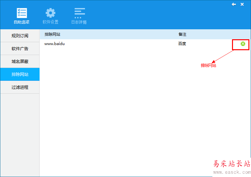Viewport: 251px width, 177px height.
Task: Click the 日志详情 label text
Action: point(79,22)
